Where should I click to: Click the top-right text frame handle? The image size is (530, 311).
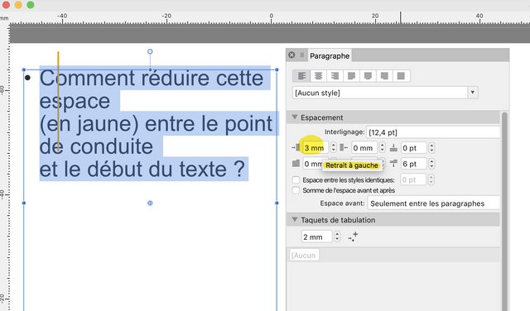click(x=277, y=69)
